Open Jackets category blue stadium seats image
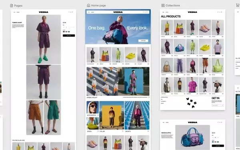The image size is (240, 150). pos(137,115)
